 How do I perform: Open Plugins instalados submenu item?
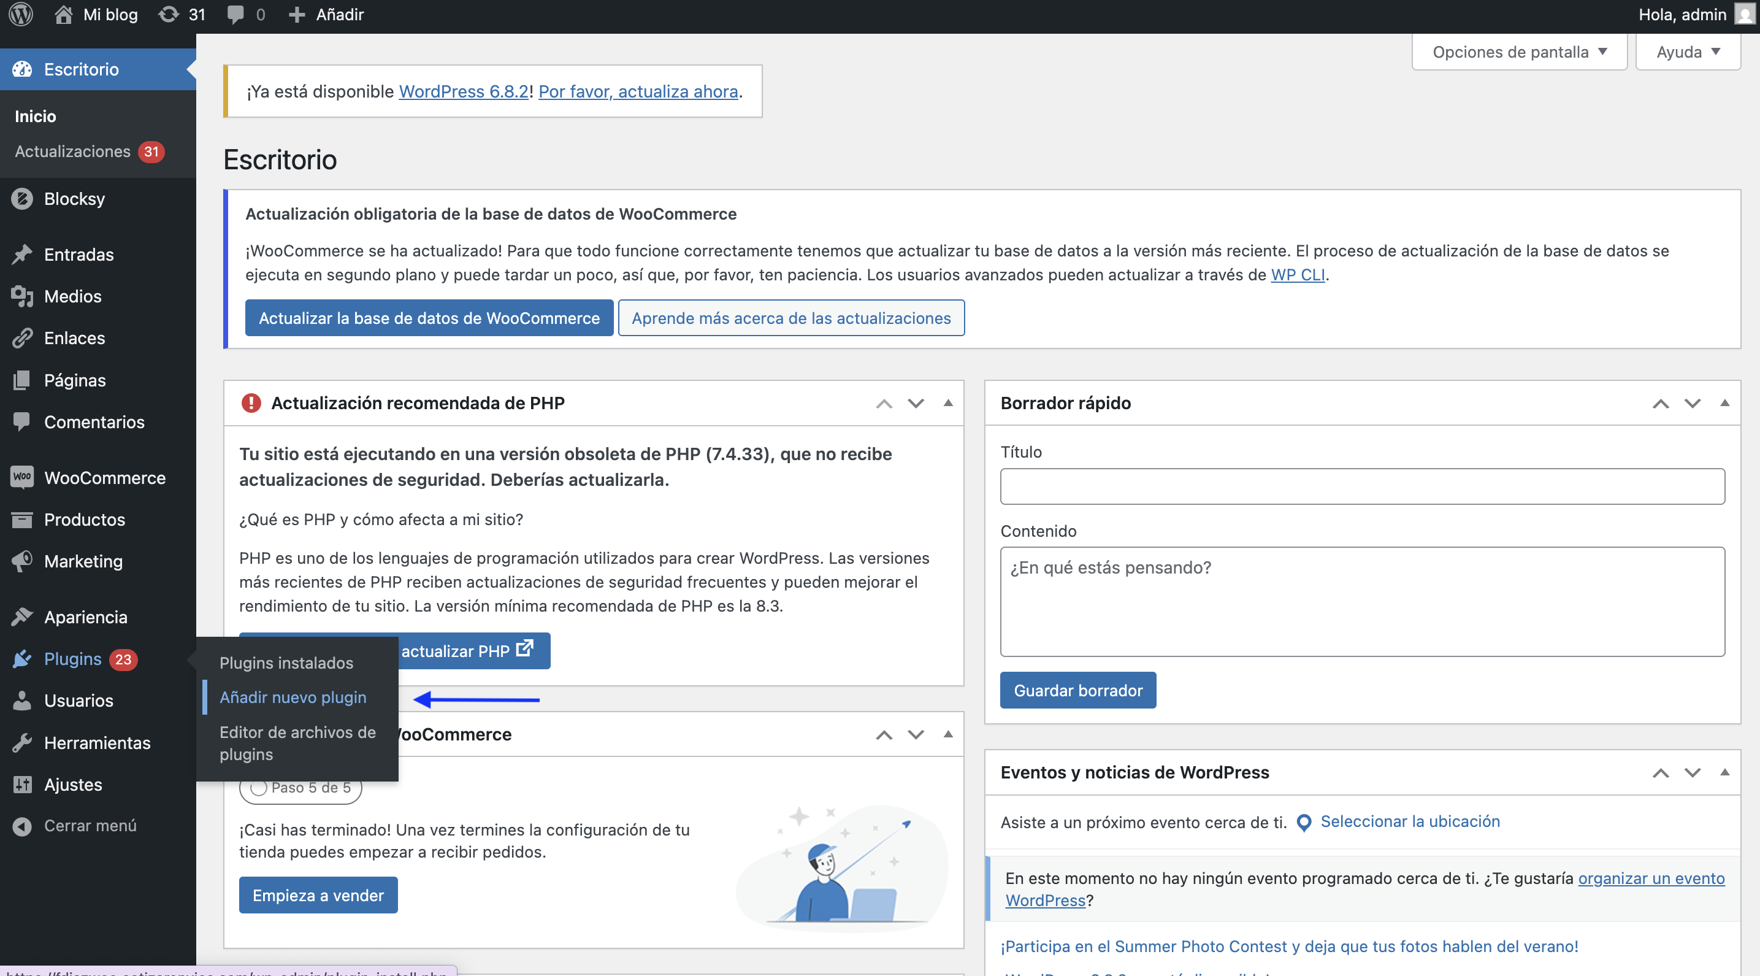pyautogui.click(x=286, y=663)
